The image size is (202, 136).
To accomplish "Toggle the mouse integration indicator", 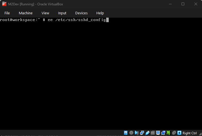I will click(x=174, y=133).
